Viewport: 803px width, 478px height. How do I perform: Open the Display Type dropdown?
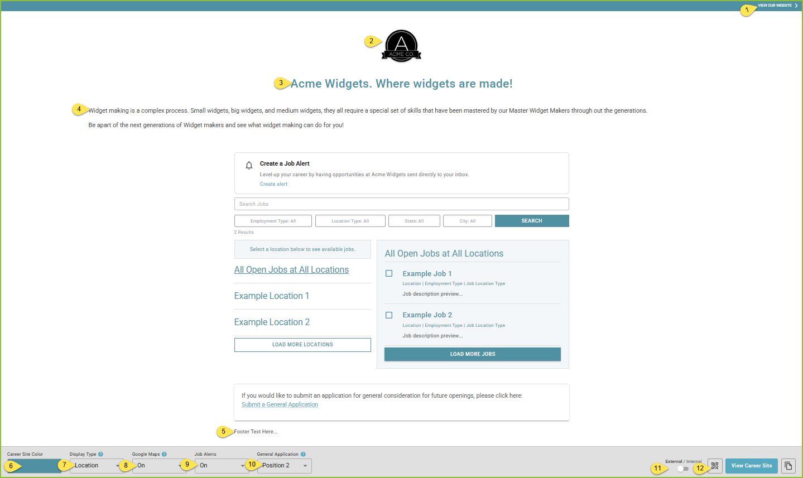coord(97,466)
